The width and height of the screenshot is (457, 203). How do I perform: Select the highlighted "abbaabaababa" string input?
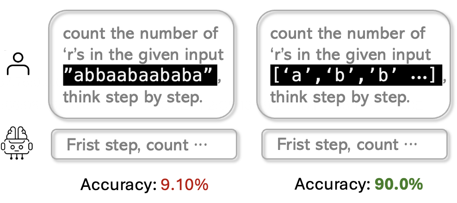coord(140,76)
